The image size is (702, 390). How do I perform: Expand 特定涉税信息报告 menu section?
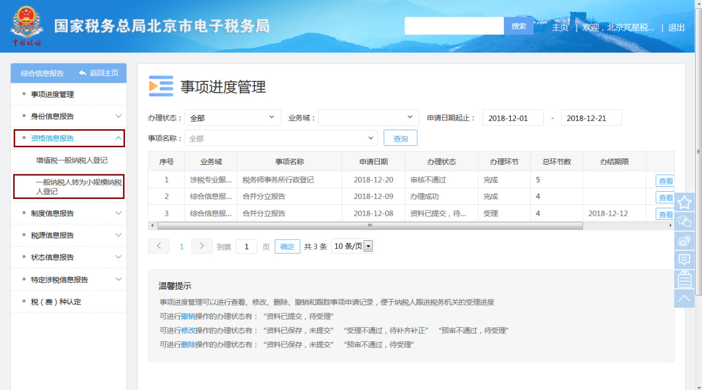(69, 280)
